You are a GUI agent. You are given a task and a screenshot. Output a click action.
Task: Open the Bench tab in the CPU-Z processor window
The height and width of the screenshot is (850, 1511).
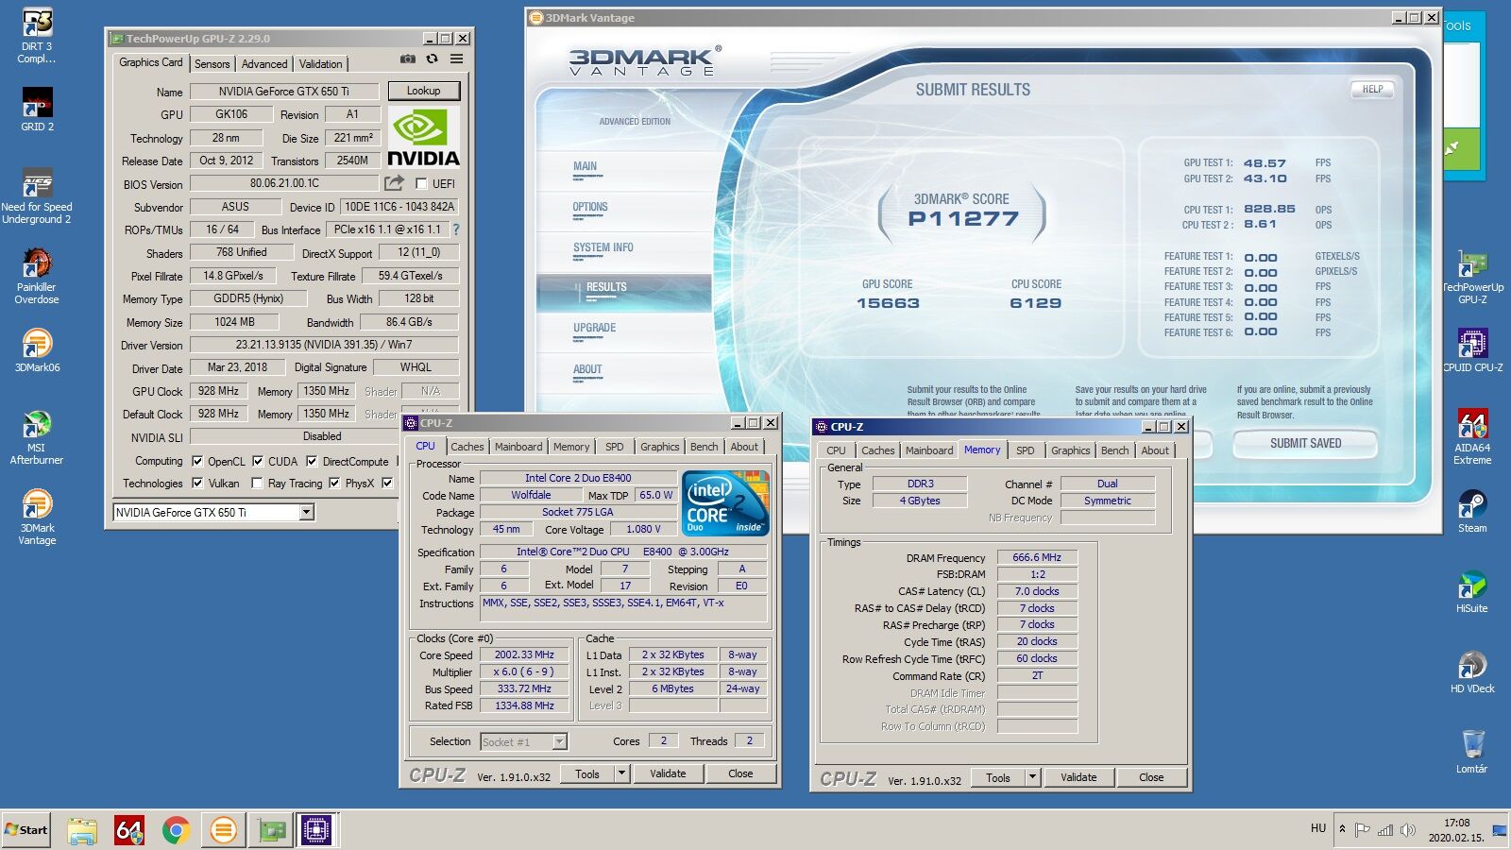704,447
